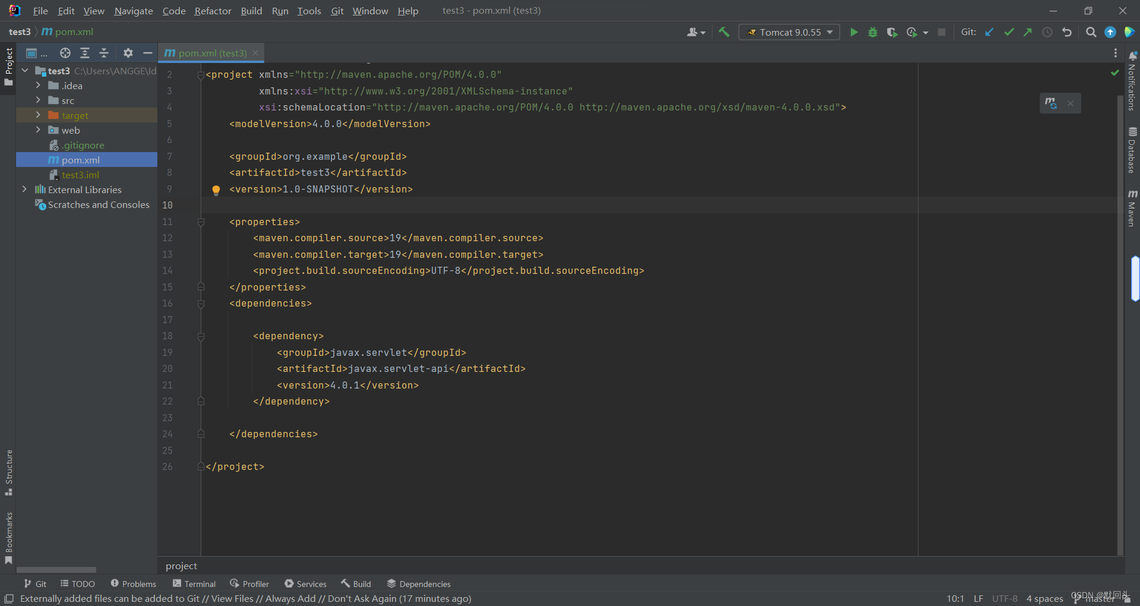Toggle the Structure tool window
1140x606 pixels.
point(8,472)
